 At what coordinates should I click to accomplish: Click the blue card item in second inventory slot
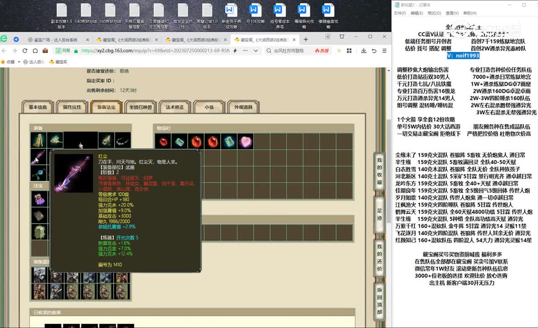180,141
